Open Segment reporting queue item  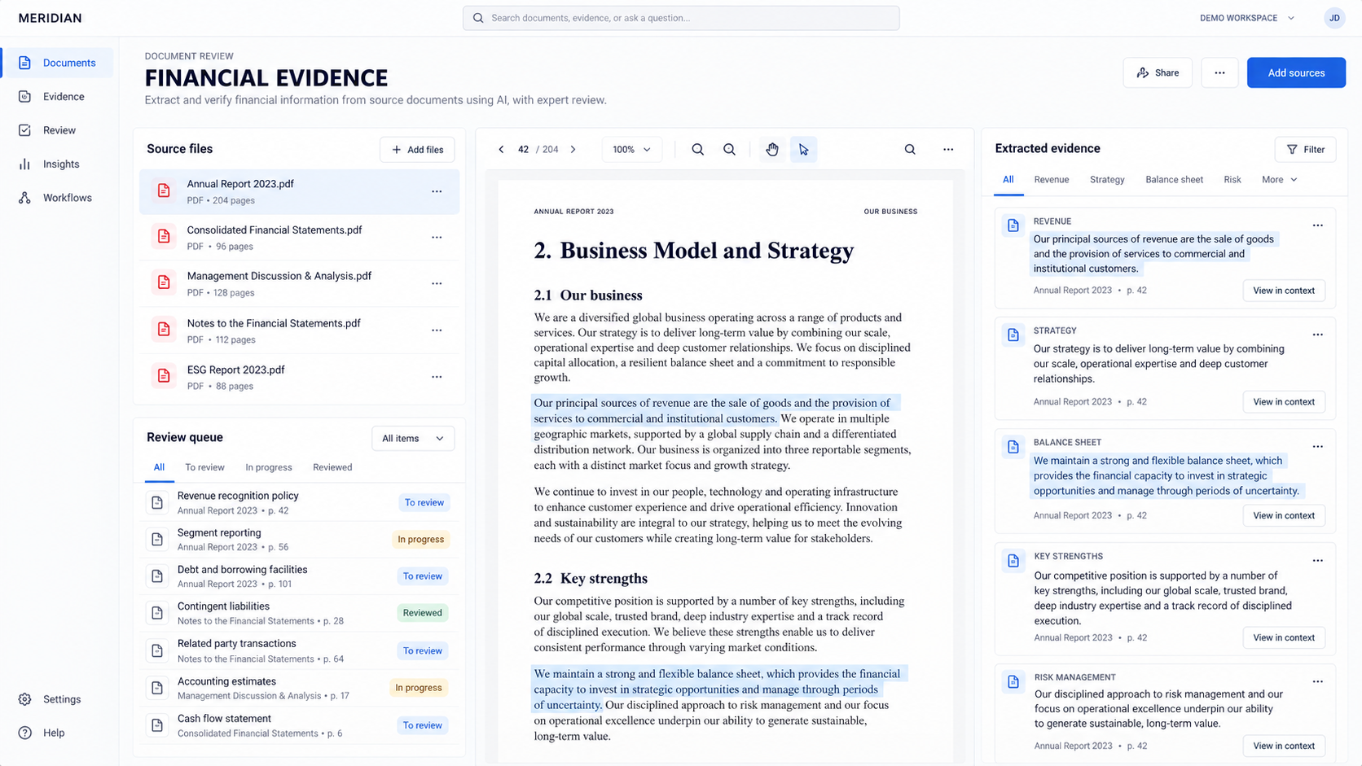click(x=299, y=540)
